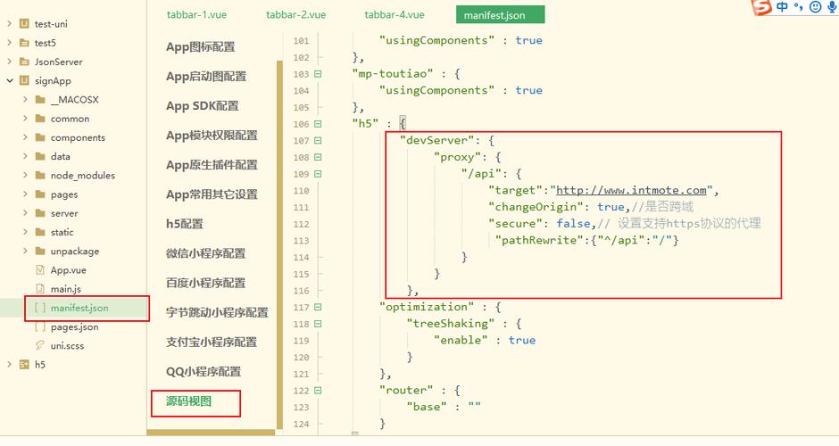Image resolution: width=839 pixels, height=446 pixels.
Task: Click the uni.scss file icon
Action: pyautogui.click(x=40, y=345)
